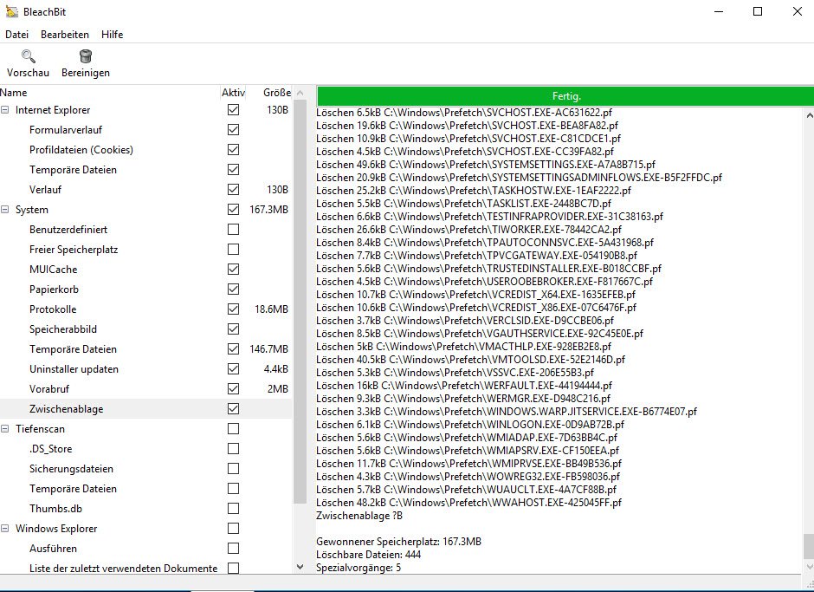Uncheck Profildateien (Cookies) checkbox
Viewport: 814px width, 592px height.
234,150
